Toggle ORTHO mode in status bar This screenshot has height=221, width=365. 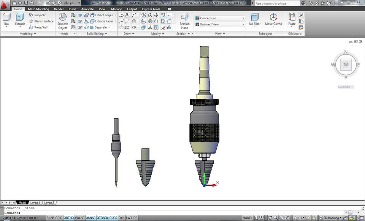69,218
